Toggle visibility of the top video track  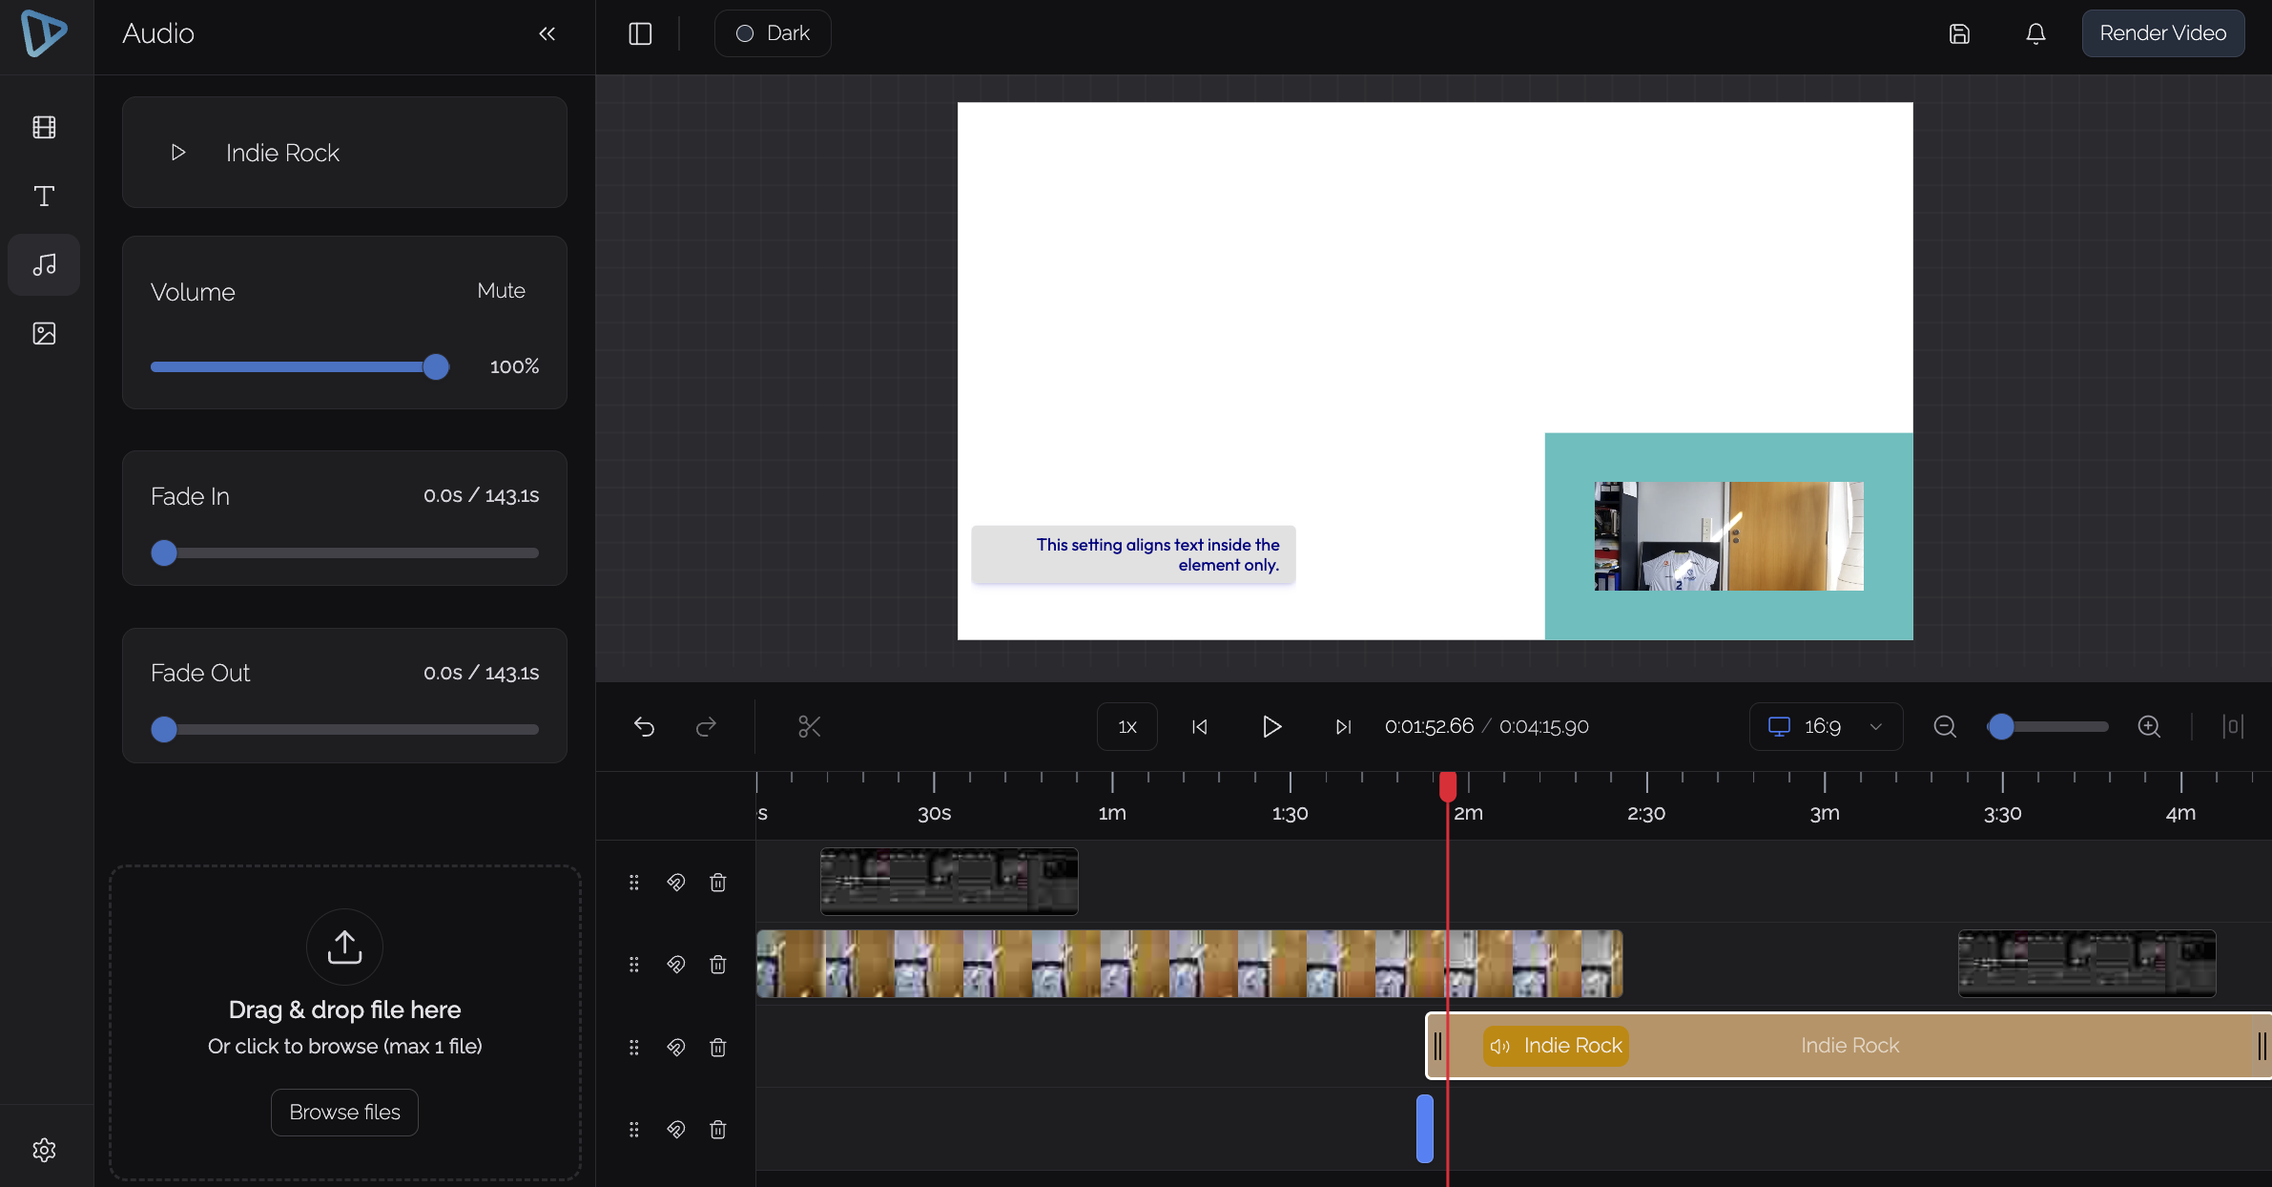675,883
